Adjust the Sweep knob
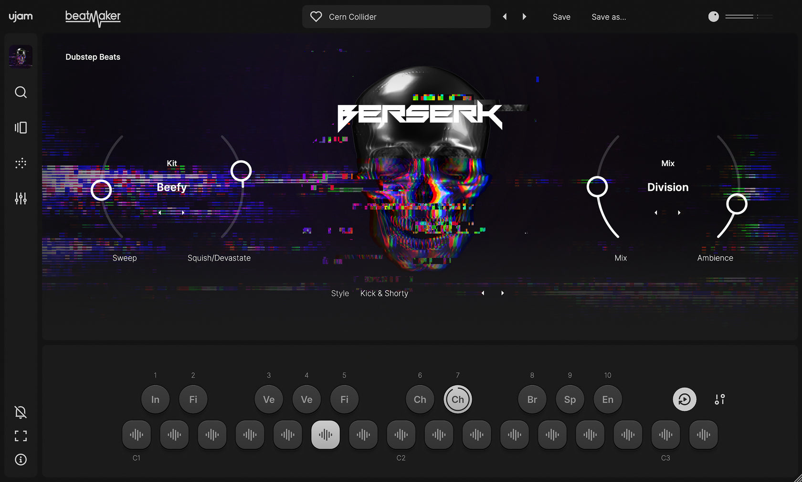This screenshot has height=482, width=802. coord(101,189)
